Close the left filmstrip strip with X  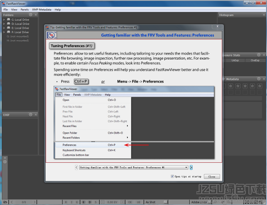(5, 158)
